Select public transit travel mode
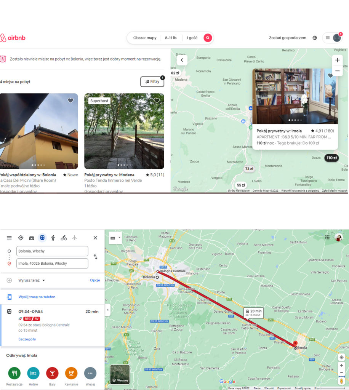 coord(42,238)
